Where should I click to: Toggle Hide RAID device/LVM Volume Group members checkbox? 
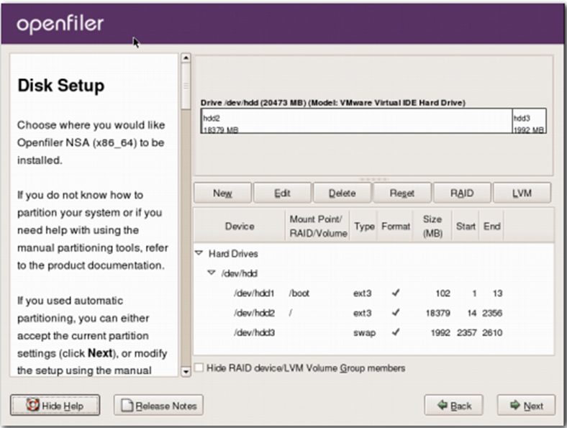[x=199, y=368]
